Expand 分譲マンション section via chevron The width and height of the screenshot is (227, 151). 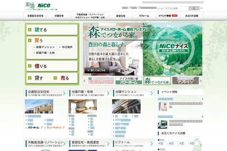point(152,93)
